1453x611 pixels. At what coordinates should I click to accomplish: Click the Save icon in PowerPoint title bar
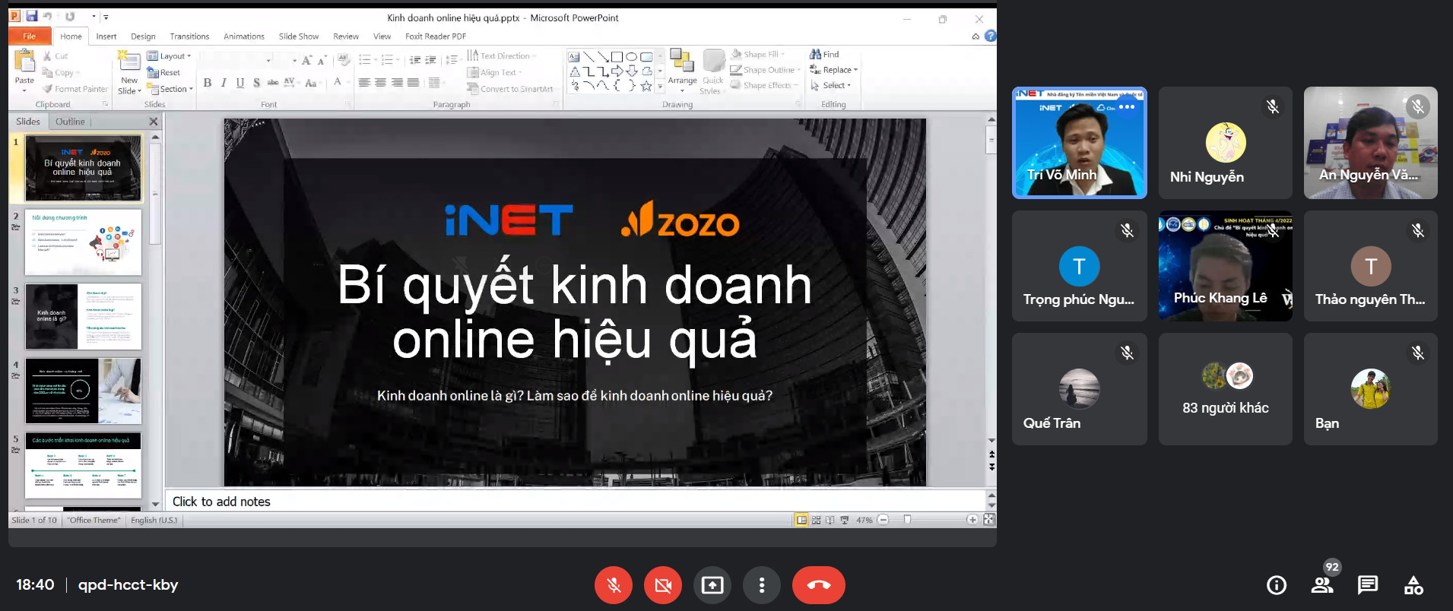pyautogui.click(x=31, y=16)
